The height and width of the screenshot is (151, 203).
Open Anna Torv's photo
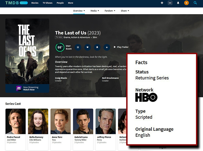coord(61,121)
